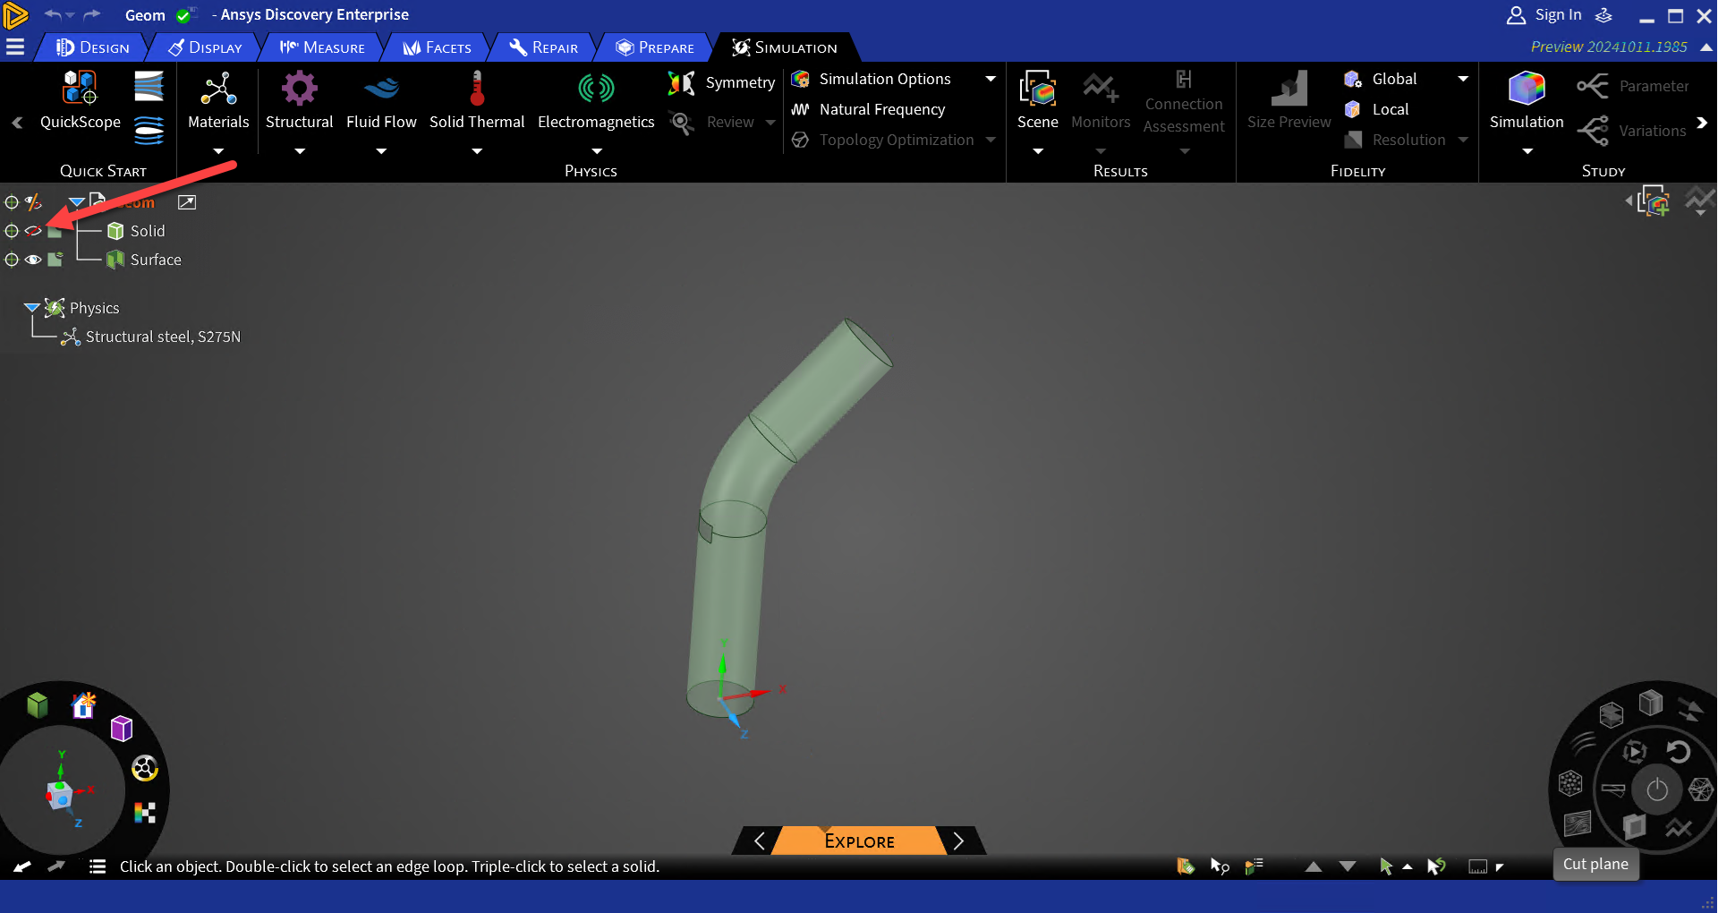Go to previous stage with left chevron
The image size is (1718, 913).
pyautogui.click(x=760, y=840)
